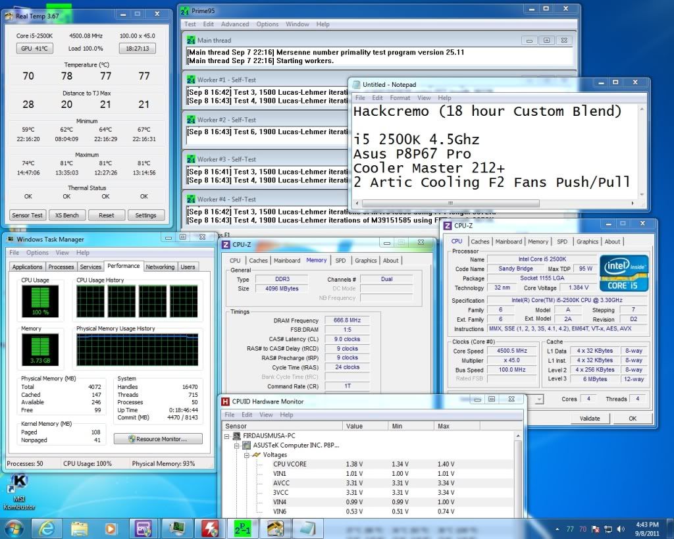Viewport: 674px width, 539px height.
Task: Click the Notepad taskbar icon
Action: (x=308, y=528)
